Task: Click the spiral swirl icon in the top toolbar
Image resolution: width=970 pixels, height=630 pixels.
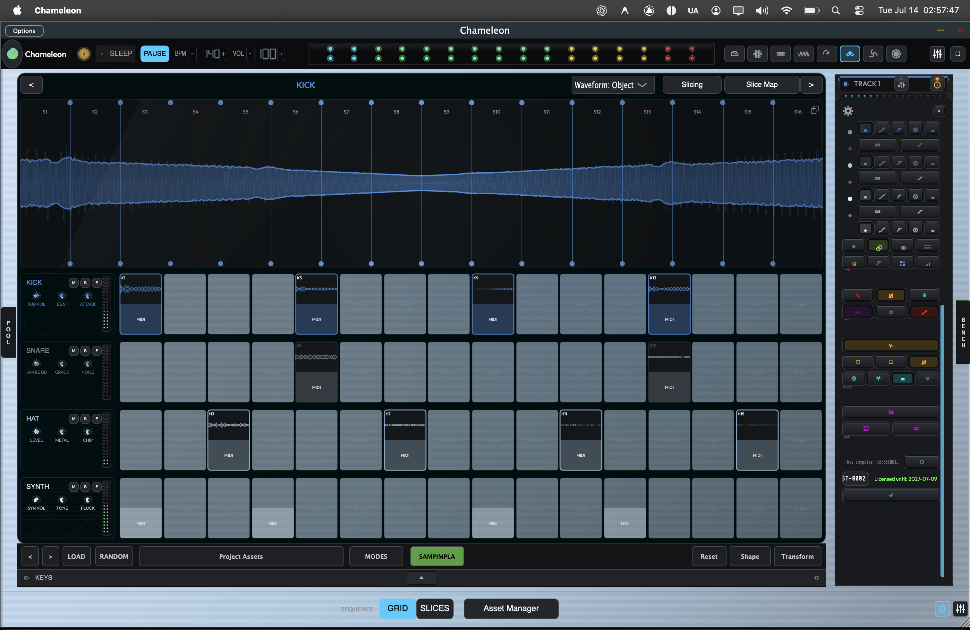Action: pos(873,54)
